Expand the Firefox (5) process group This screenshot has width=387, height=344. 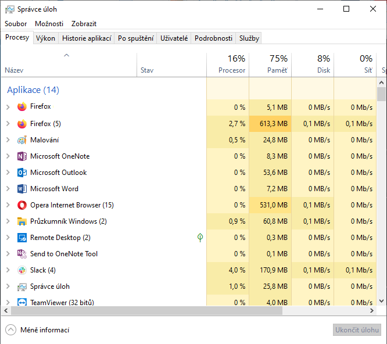tap(8, 124)
